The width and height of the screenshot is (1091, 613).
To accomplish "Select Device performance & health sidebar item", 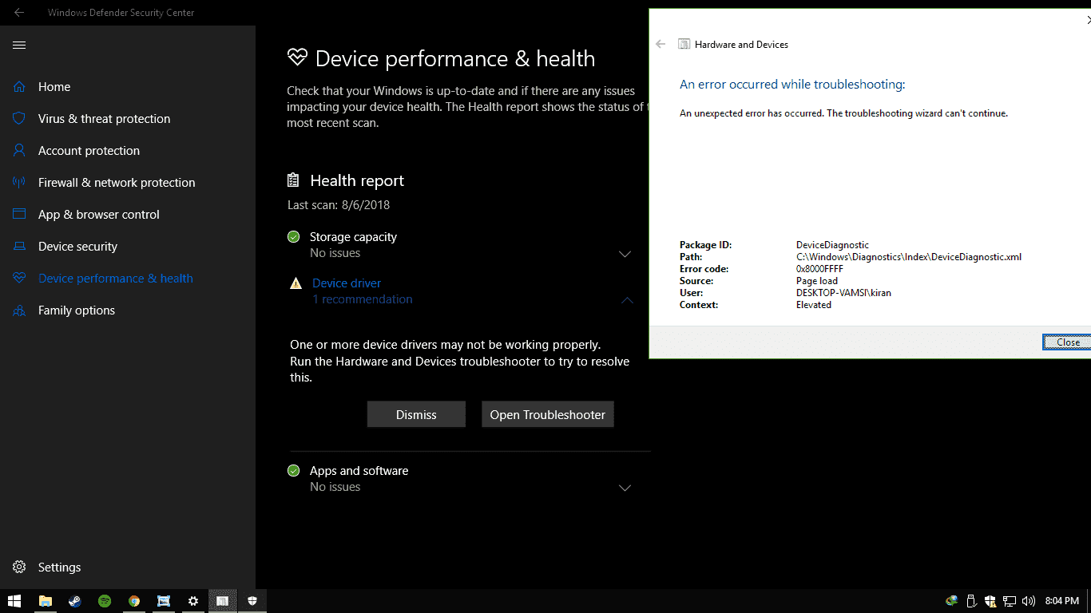I will click(116, 279).
